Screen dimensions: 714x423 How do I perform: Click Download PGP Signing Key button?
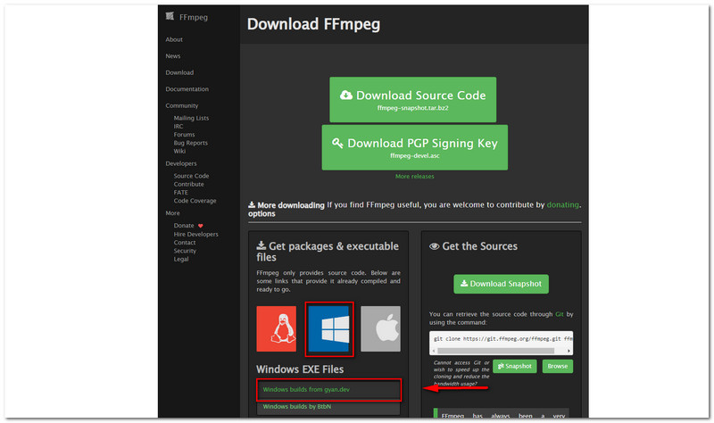point(415,147)
